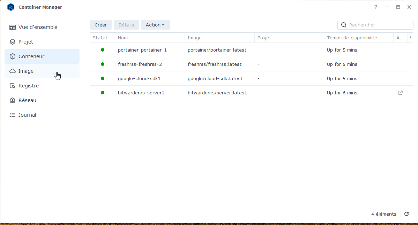Select the freshrss-freshrss-2 container name
This screenshot has width=418, height=225.
pyautogui.click(x=140, y=64)
